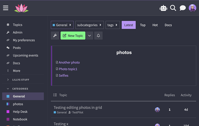Click bulk select icon beside Topic header

(55, 95)
